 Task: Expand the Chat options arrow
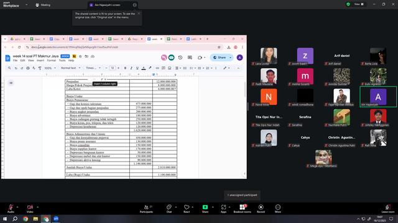(176, 207)
